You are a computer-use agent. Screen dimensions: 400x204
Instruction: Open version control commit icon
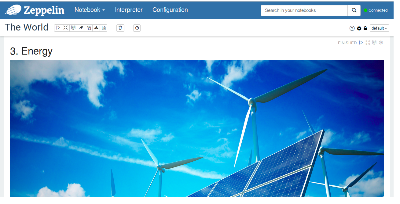[104, 28]
